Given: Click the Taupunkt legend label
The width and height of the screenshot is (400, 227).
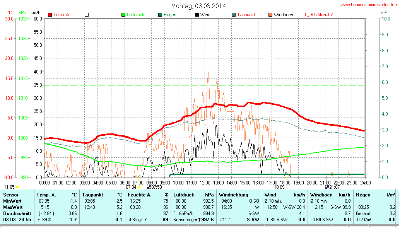Looking at the screenshot, I should pos(246,15).
